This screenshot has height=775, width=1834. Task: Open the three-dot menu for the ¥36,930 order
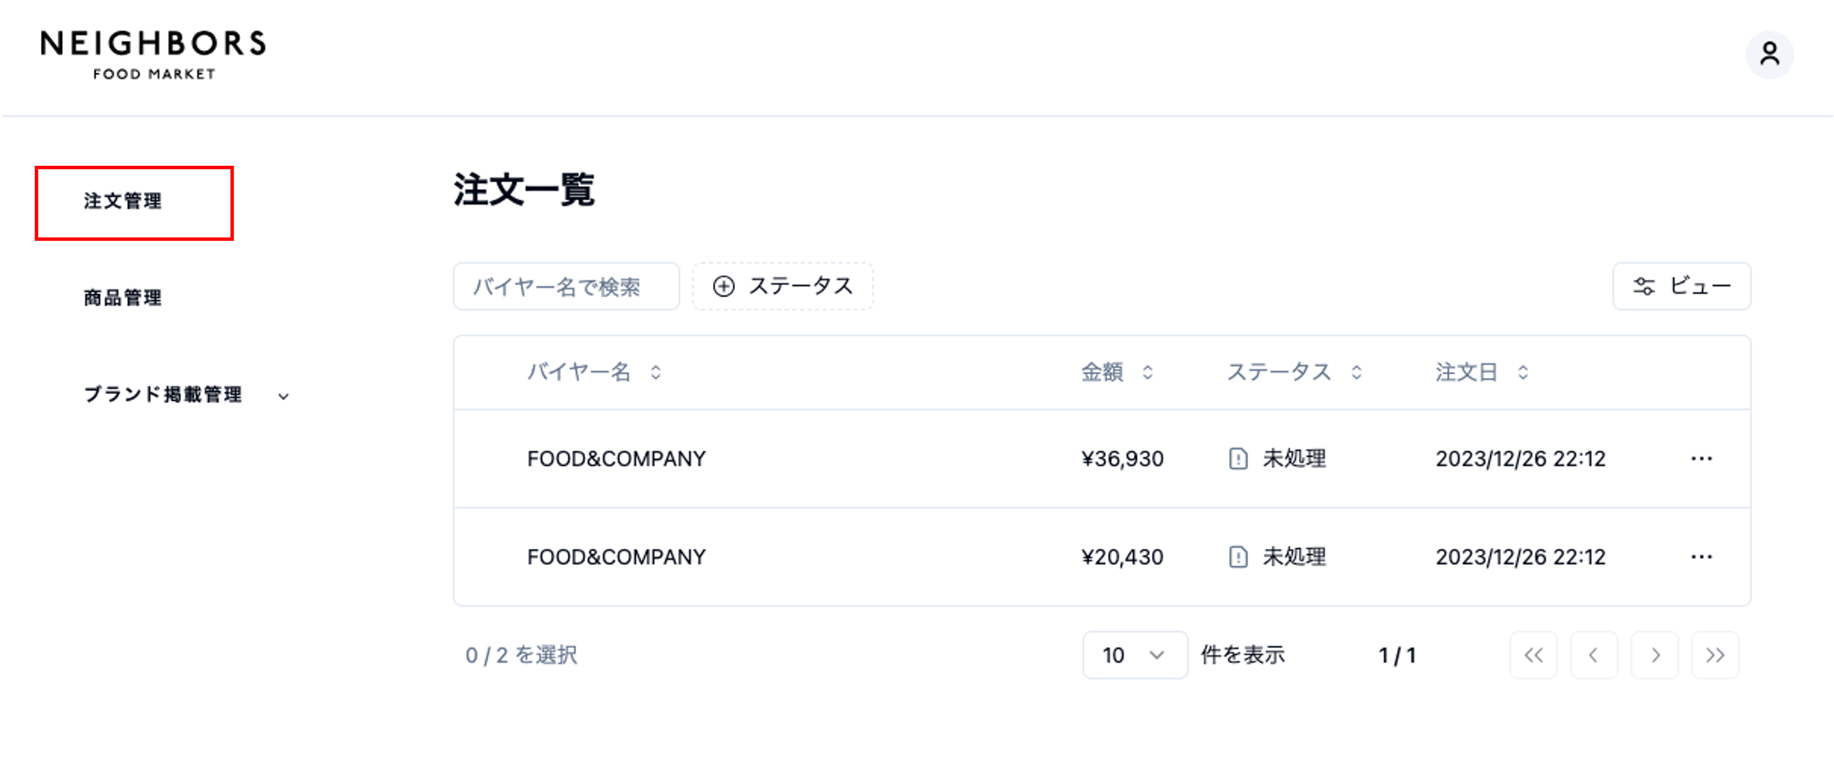[x=1702, y=459]
